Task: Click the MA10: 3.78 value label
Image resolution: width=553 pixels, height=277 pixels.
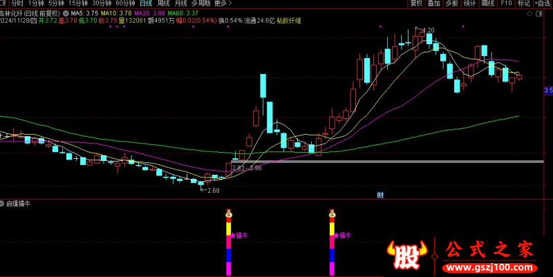Action: click(x=116, y=13)
